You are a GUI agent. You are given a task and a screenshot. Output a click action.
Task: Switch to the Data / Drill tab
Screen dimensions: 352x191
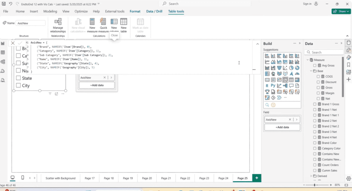[154, 11]
